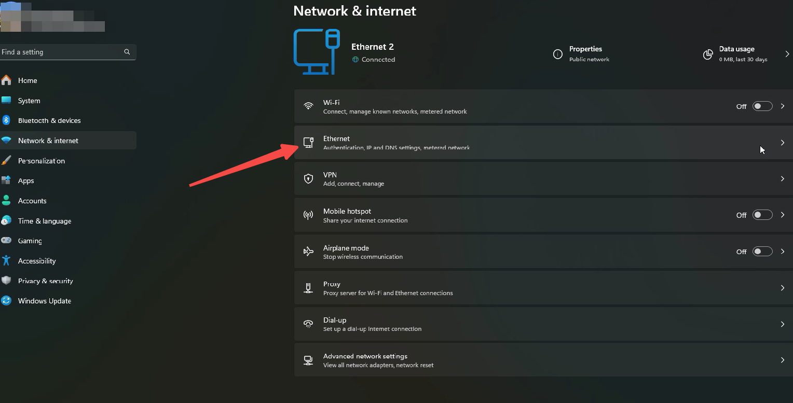Screen dimensions: 793x403
Task: Go to Home in the sidebar
Action: pos(68,80)
